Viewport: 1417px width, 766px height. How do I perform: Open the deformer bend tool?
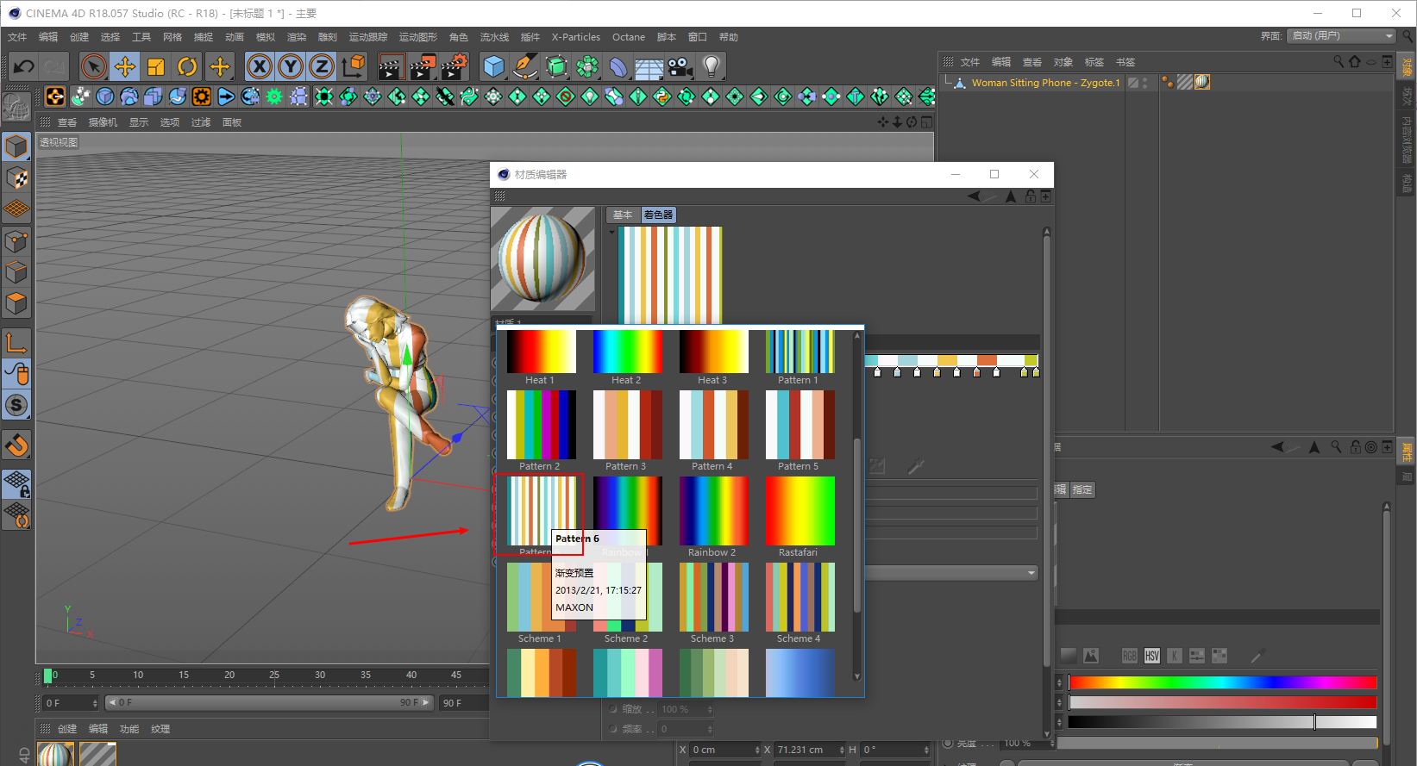618,66
